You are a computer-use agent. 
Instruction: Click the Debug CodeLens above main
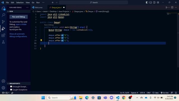pos(51,25)
